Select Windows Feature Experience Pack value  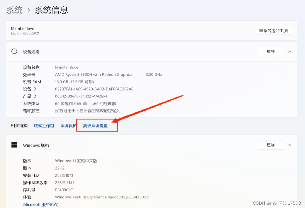point(102,197)
